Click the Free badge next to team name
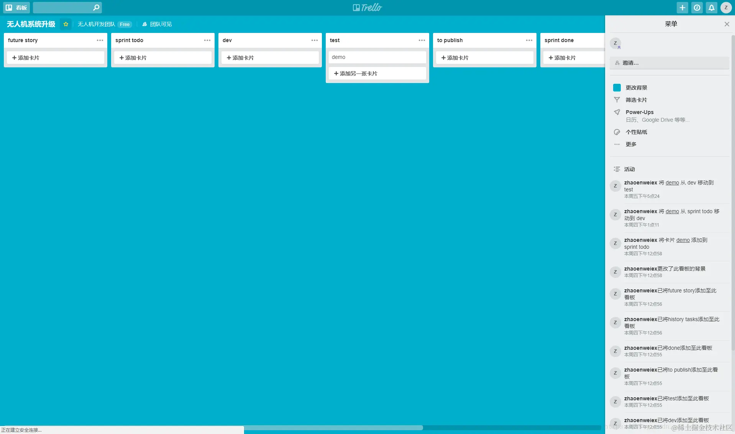This screenshot has width=735, height=434. click(125, 24)
